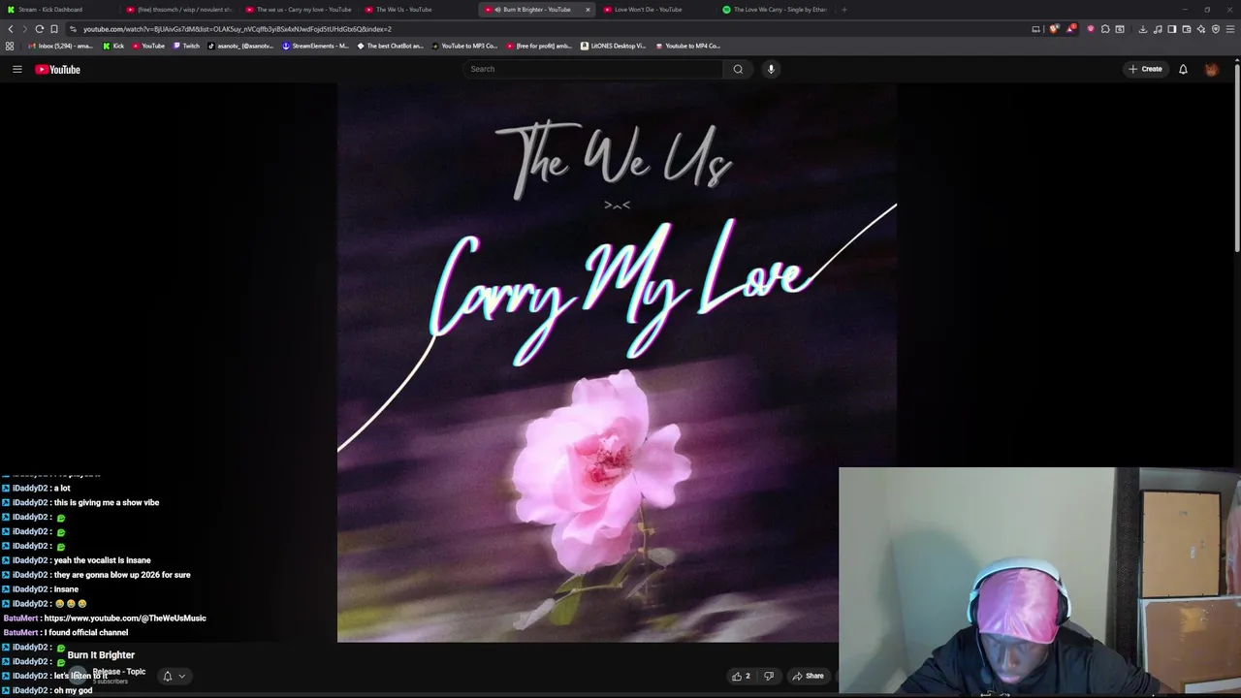Click the Create button in YouTube header

pos(1145,69)
